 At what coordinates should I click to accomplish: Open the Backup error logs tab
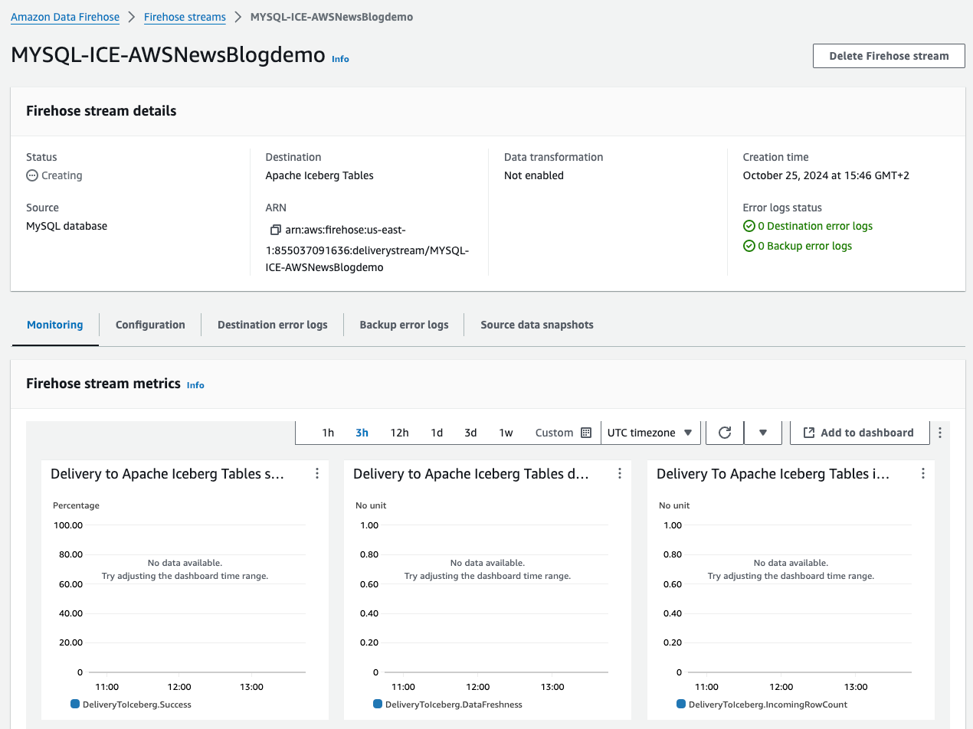pos(404,325)
